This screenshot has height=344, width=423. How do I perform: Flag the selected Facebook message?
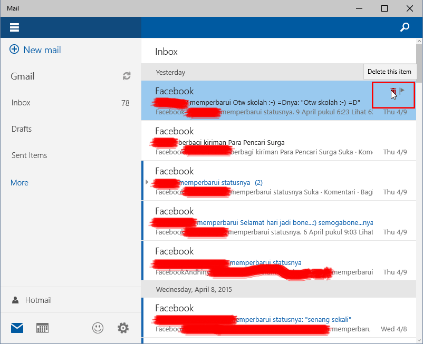tap(402, 91)
